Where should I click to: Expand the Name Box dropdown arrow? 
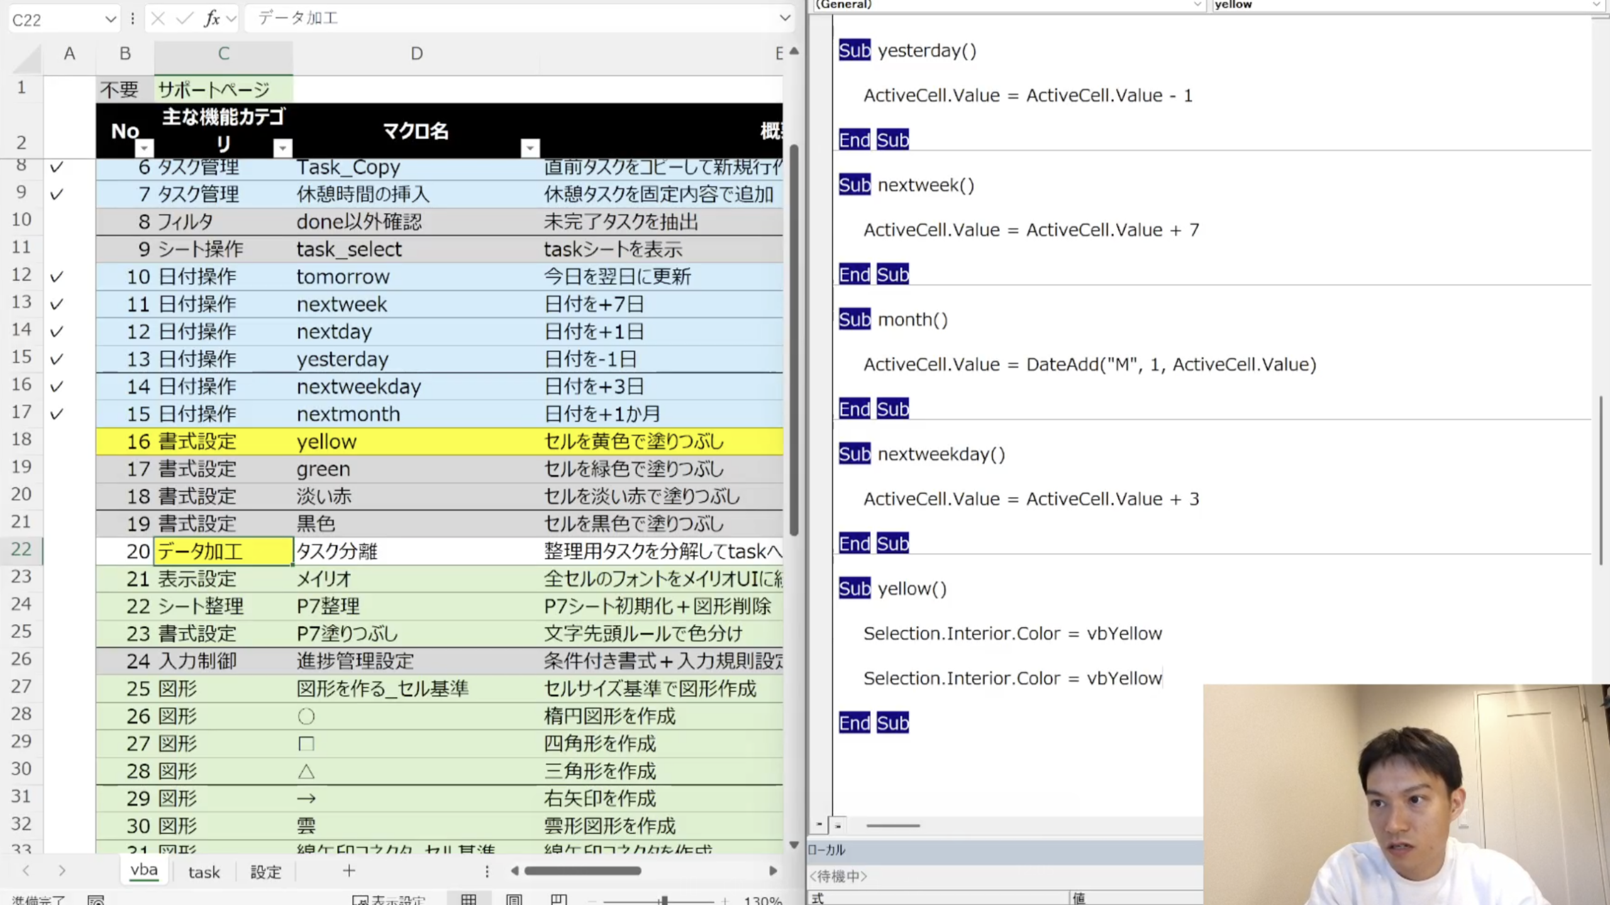[x=110, y=19]
